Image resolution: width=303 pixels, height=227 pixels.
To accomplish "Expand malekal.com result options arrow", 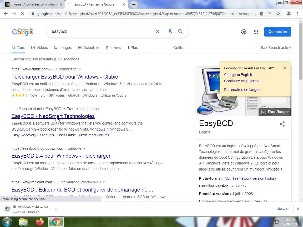I will (x=104, y=182).
